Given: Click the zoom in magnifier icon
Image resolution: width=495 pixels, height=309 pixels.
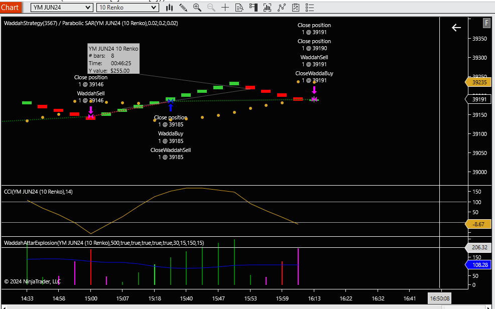Looking at the screenshot, I should pyautogui.click(x=197, y=8).
